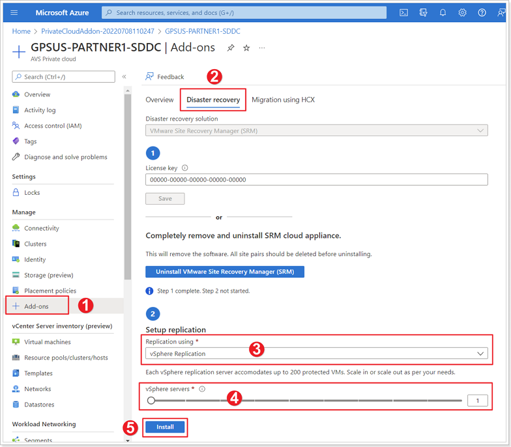Open the GPSUS-PARTNER1-SDDC breadcrumb link
The width and height of the screenshot is (511, 447).
click(x=202, y=31)
